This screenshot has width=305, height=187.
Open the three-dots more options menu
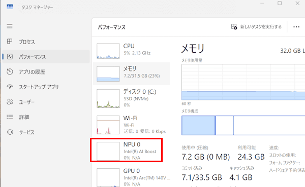(x=296, y=27)
